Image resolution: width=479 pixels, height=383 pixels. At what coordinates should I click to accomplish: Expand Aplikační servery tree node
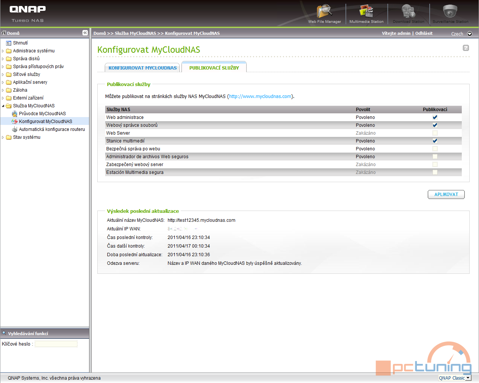3,82
